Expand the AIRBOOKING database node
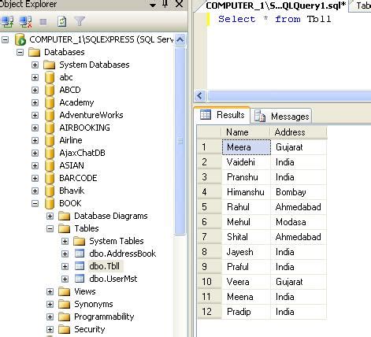Viewport: 371px width, 337px height. [35, 128]
